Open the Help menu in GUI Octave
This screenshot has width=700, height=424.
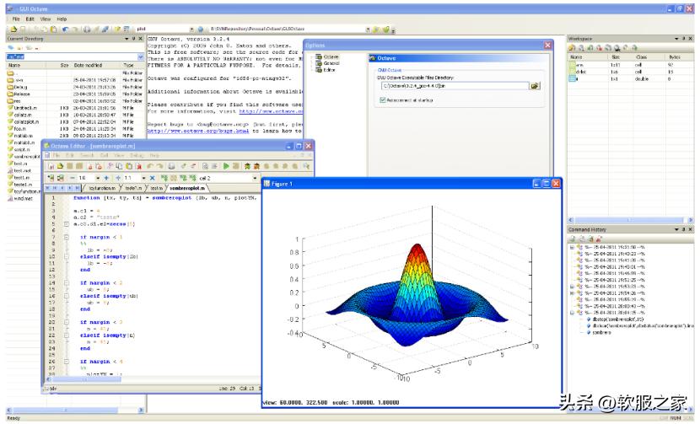pos(62,19)
